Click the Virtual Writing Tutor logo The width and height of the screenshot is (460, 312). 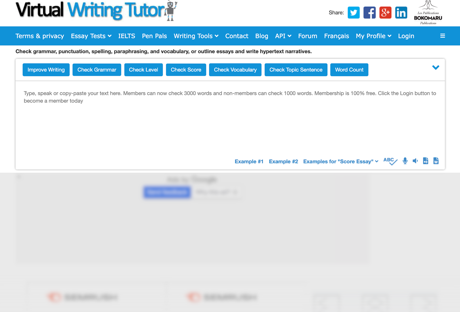pyautogui.click(x=96, y=11)
